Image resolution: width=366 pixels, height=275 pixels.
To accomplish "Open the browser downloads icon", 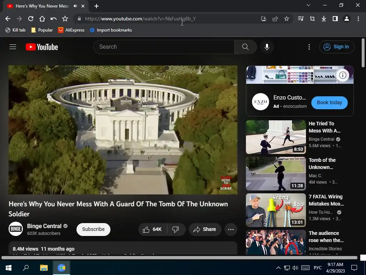I will [x=323, y=19].
